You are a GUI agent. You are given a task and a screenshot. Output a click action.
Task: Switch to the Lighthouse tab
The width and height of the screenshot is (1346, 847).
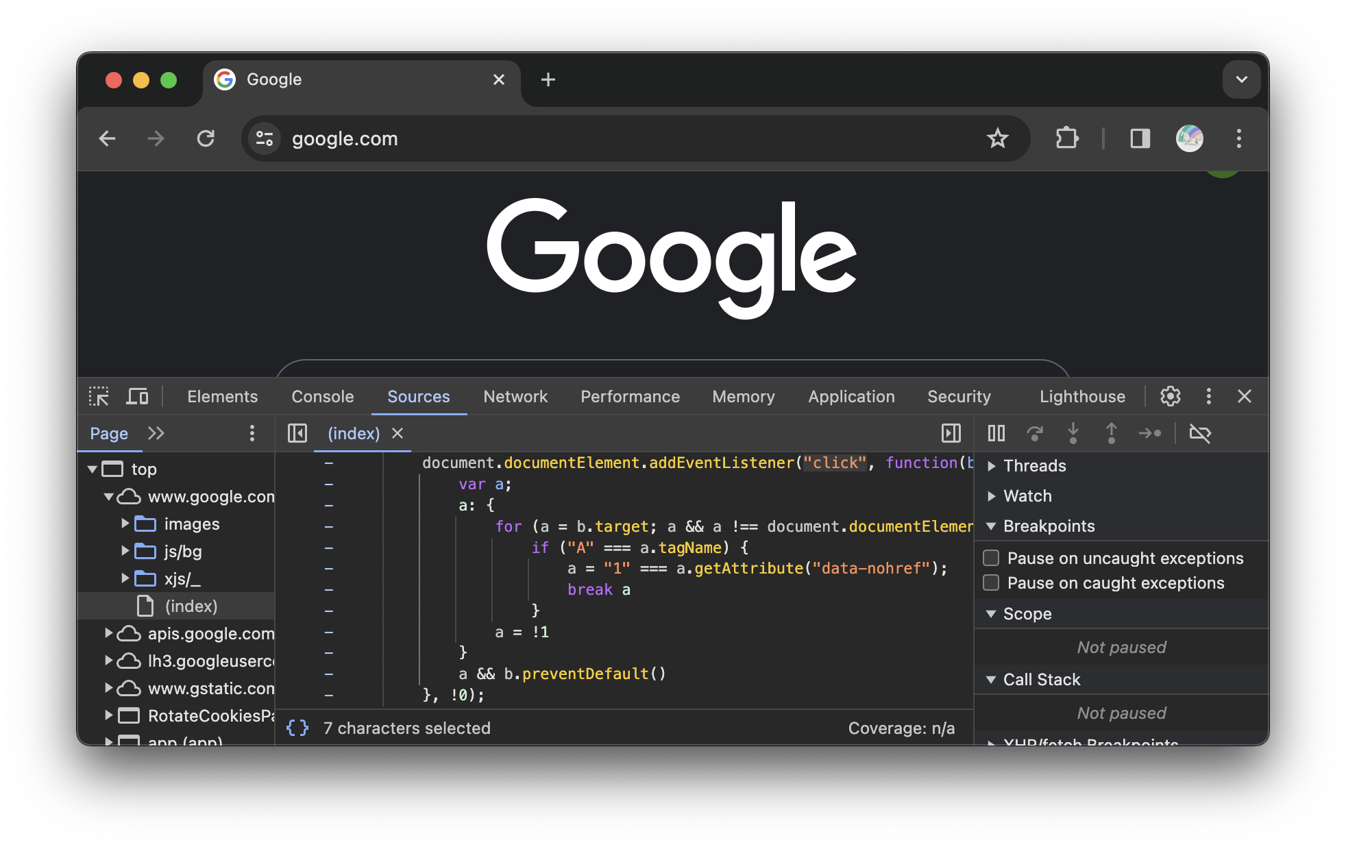(x=1082, y=396)
